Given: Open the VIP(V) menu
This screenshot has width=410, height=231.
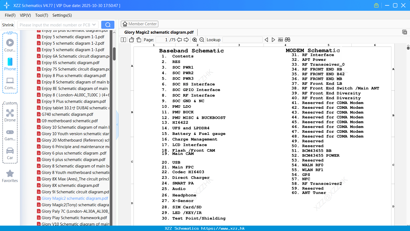Looking at the screenshot, I should (x=25, y=15).
